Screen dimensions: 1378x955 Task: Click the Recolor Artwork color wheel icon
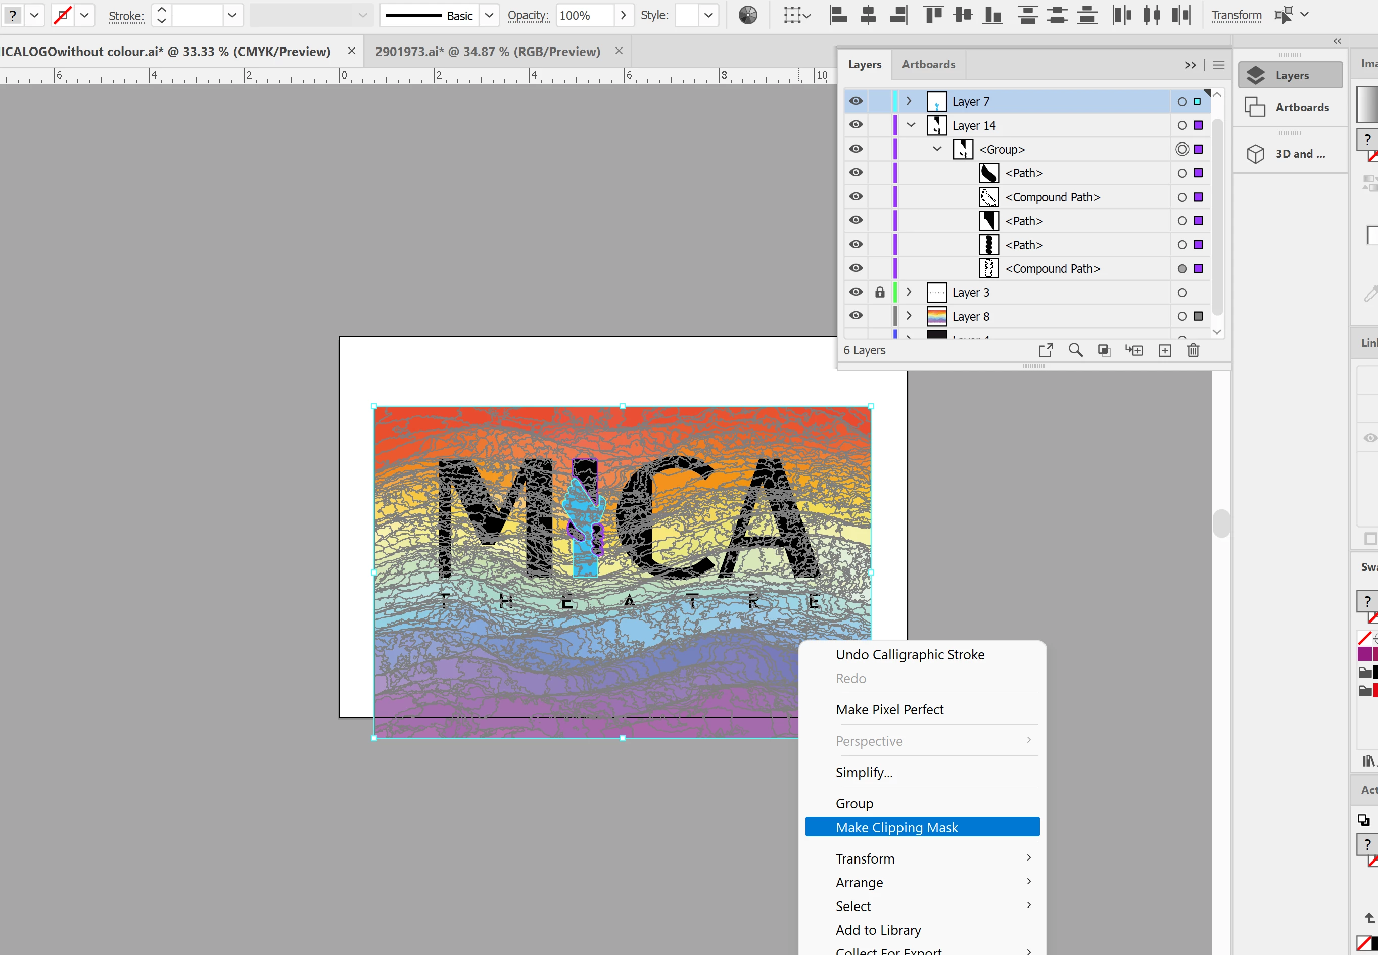click(747, 15)
